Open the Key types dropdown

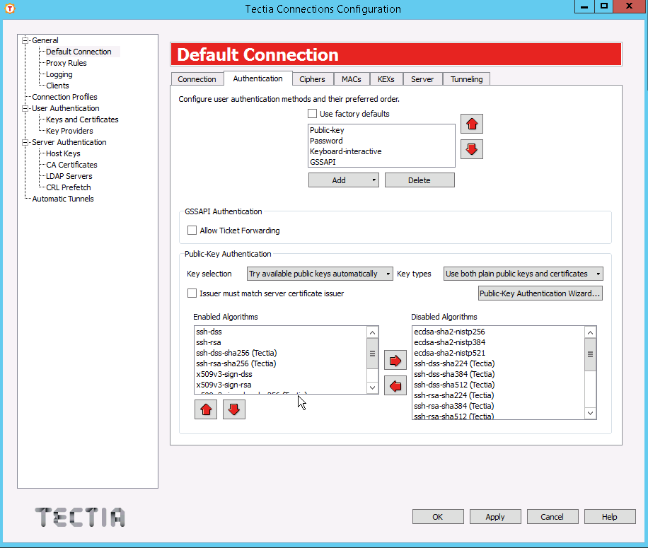[523, 274]
